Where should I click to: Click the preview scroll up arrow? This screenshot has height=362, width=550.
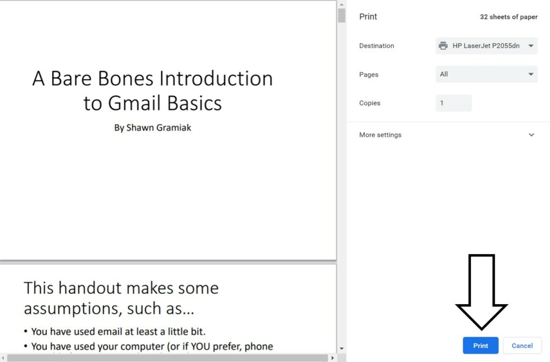(x=342, y=4)
